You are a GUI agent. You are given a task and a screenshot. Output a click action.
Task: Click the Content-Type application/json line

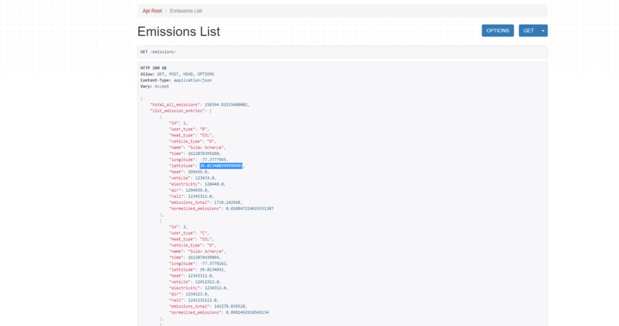(x=176, y=80)
